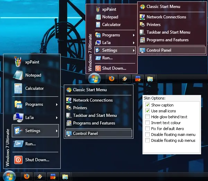Screen dimensions: 208x181
Task: Click the xpPaint icon in the large blue menu
Action: 18,62
